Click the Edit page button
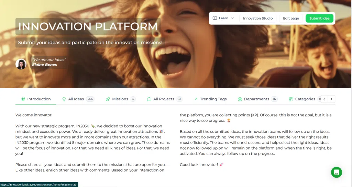Screen dimensions: 352x187 pos(291,18)
